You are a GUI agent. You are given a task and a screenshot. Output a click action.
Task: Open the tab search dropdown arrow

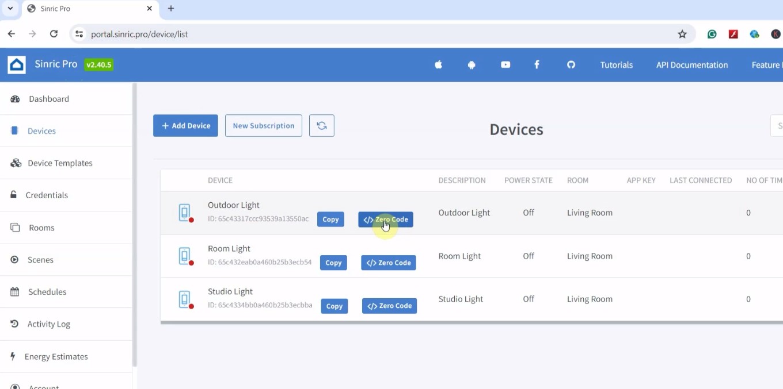(x=10, y=9)
